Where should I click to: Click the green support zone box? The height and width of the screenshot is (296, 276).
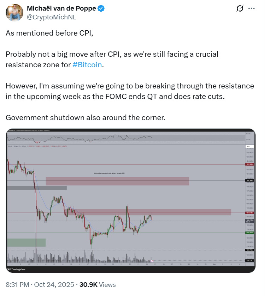point(26,242)
